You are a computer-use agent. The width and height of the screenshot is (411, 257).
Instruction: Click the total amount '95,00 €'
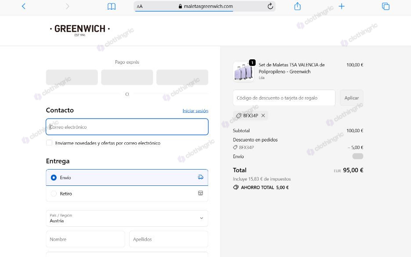(x=353, y=170)
